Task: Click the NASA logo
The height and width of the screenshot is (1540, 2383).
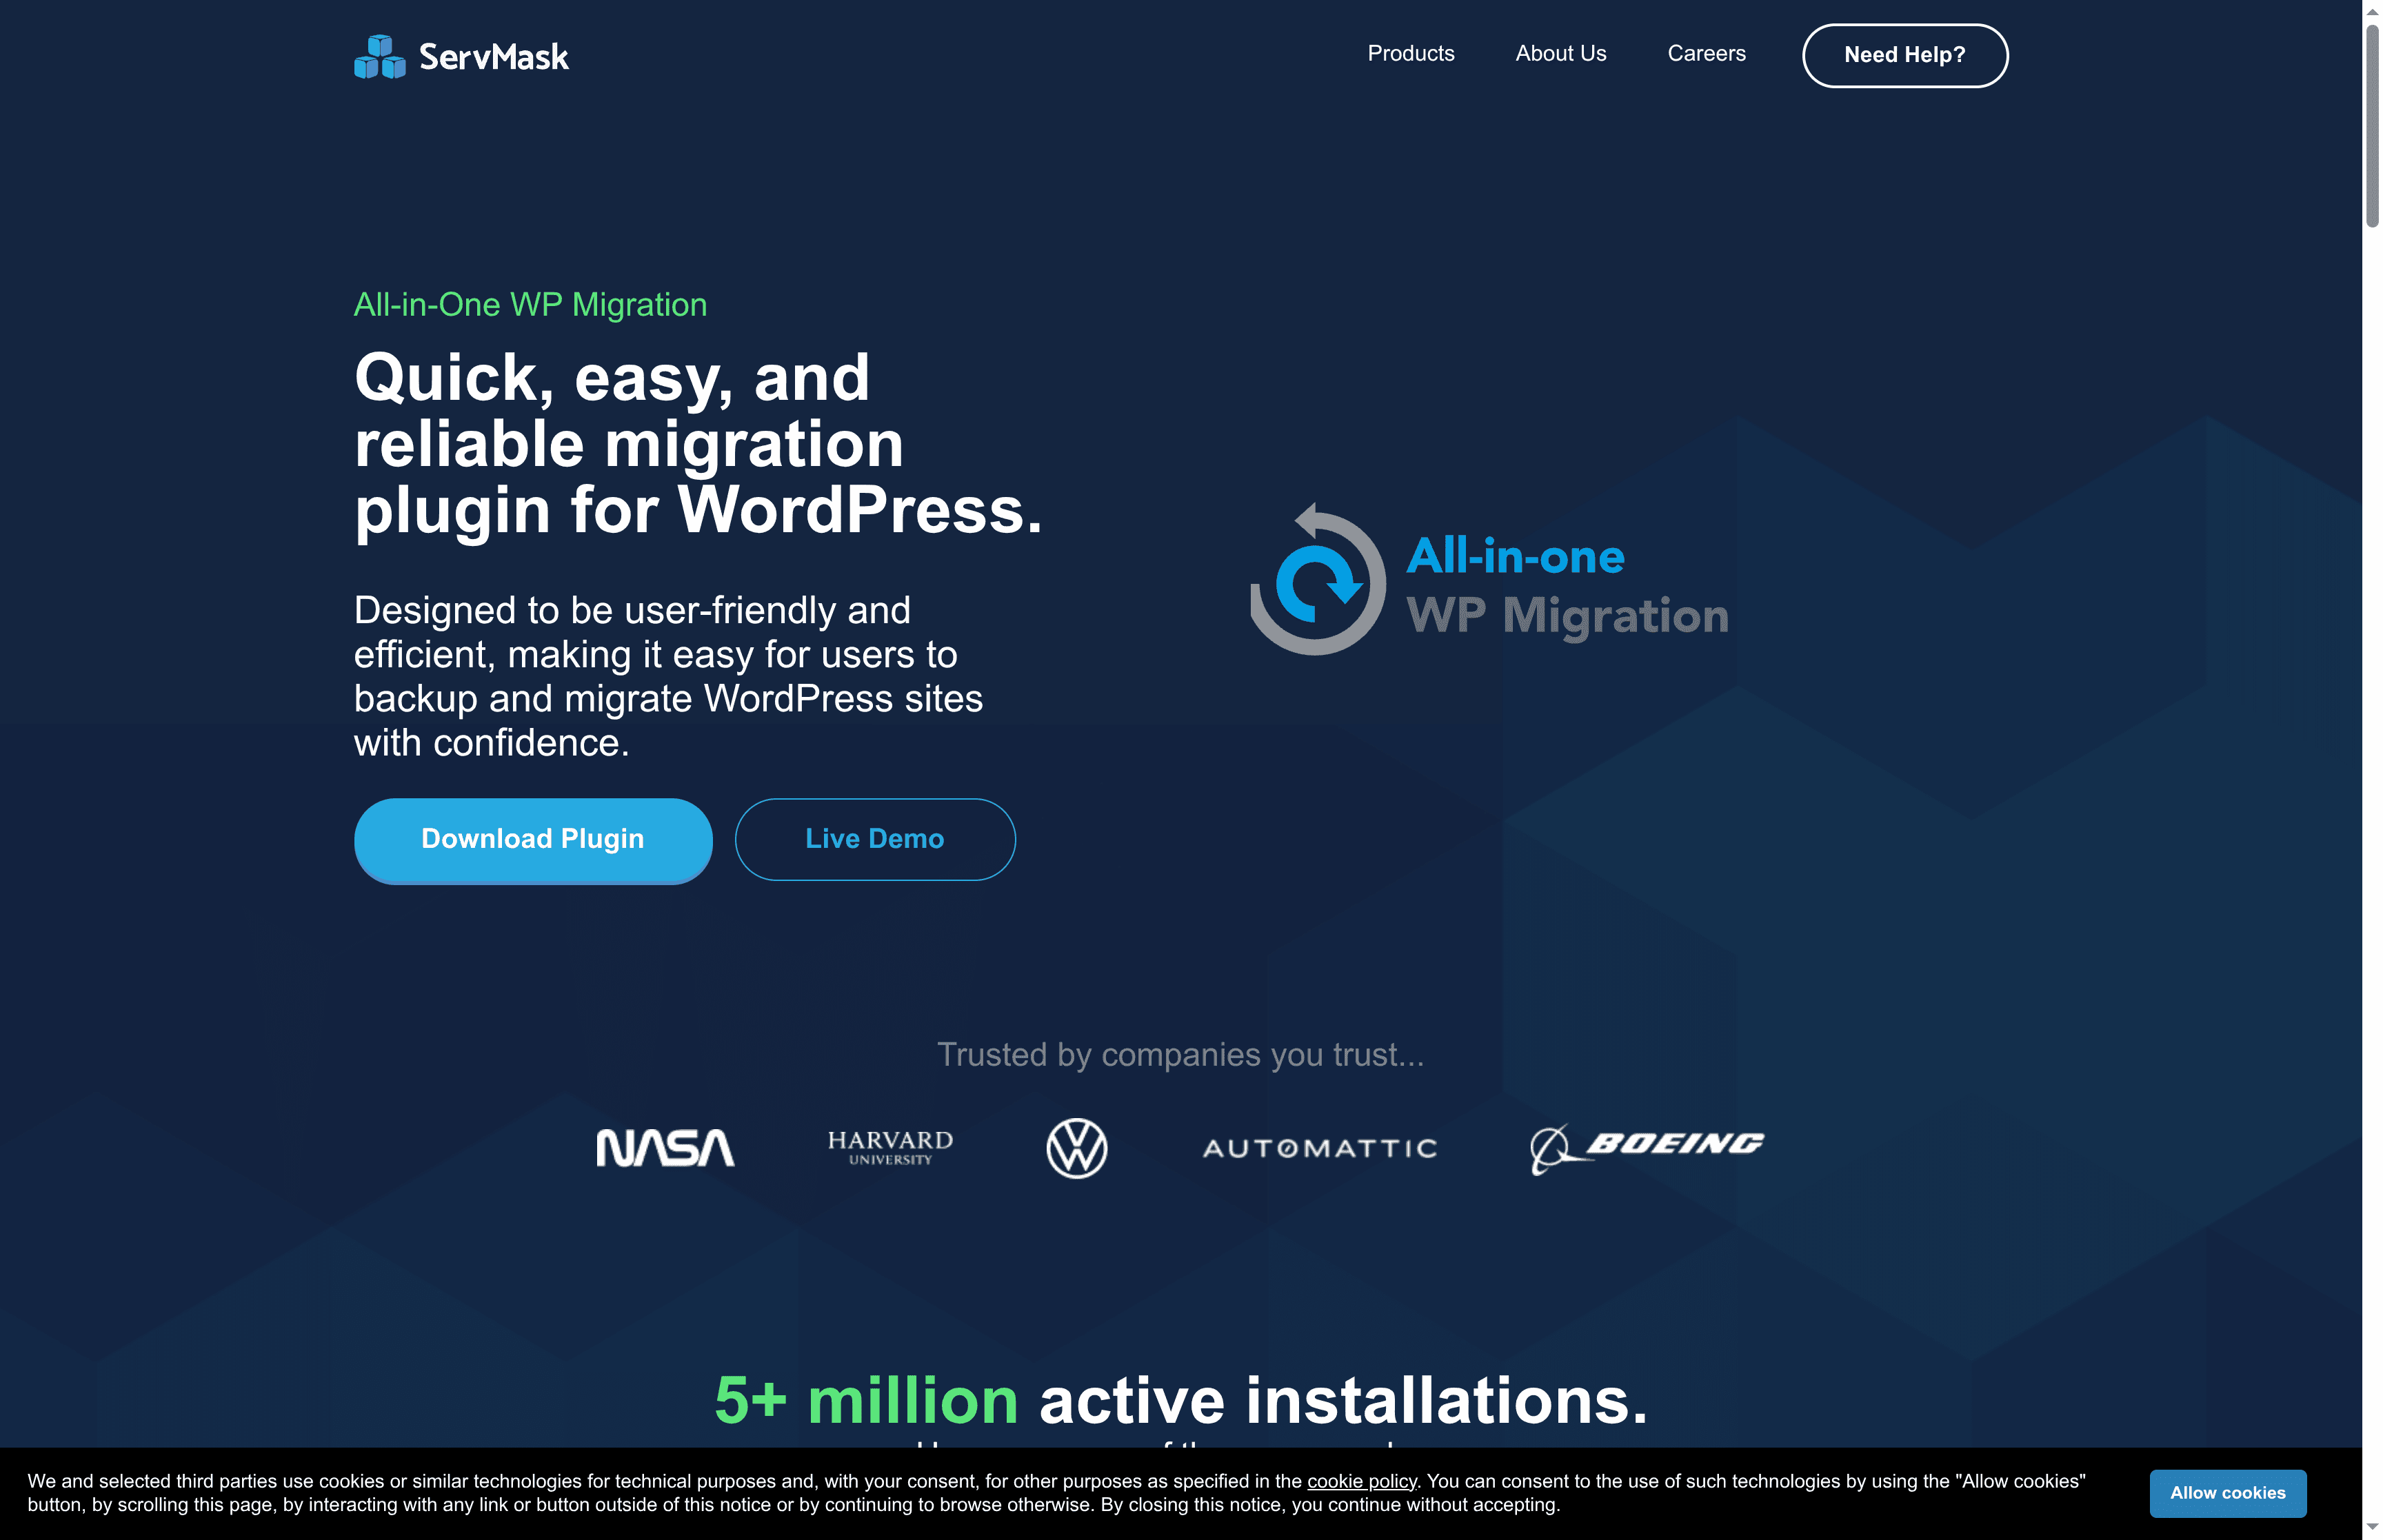Action: (x=665, y=1147)
